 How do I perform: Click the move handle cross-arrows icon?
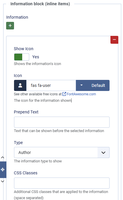(3, 169)
